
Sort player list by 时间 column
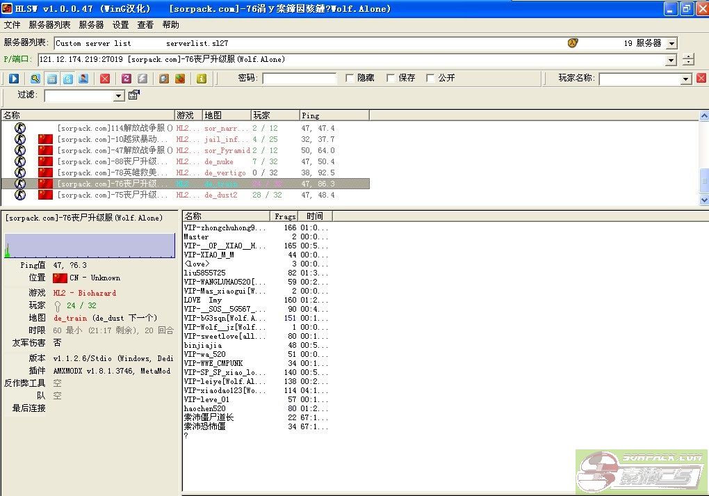315,216
